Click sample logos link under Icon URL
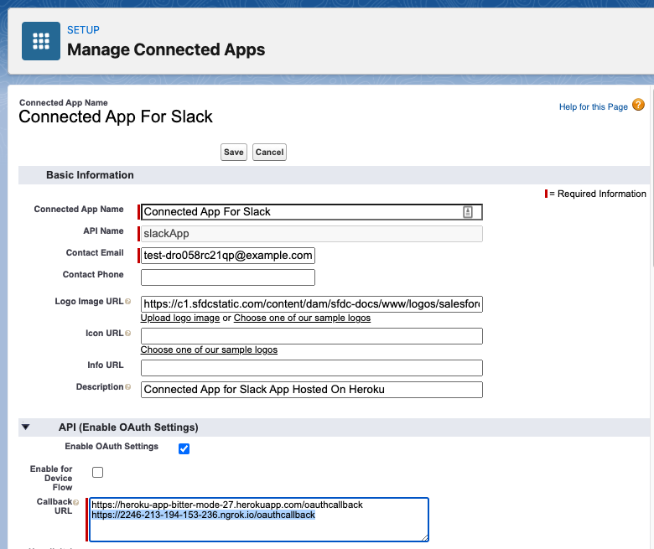 209,350
